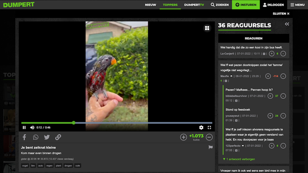
Task: Click the grid layout icon on video
Action: click(207, 28)
